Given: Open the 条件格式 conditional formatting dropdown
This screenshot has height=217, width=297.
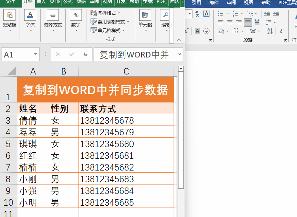Looking at the screenshot, I should [105, 13].
